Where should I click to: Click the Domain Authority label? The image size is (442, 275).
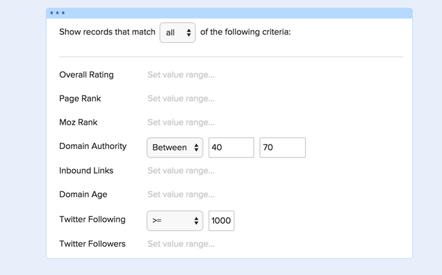92,146
